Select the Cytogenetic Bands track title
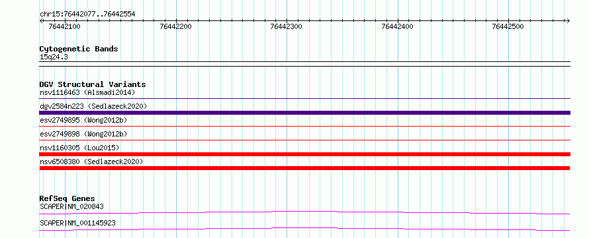Viewport: 589px width, 238px height. (x=79, y=49)
